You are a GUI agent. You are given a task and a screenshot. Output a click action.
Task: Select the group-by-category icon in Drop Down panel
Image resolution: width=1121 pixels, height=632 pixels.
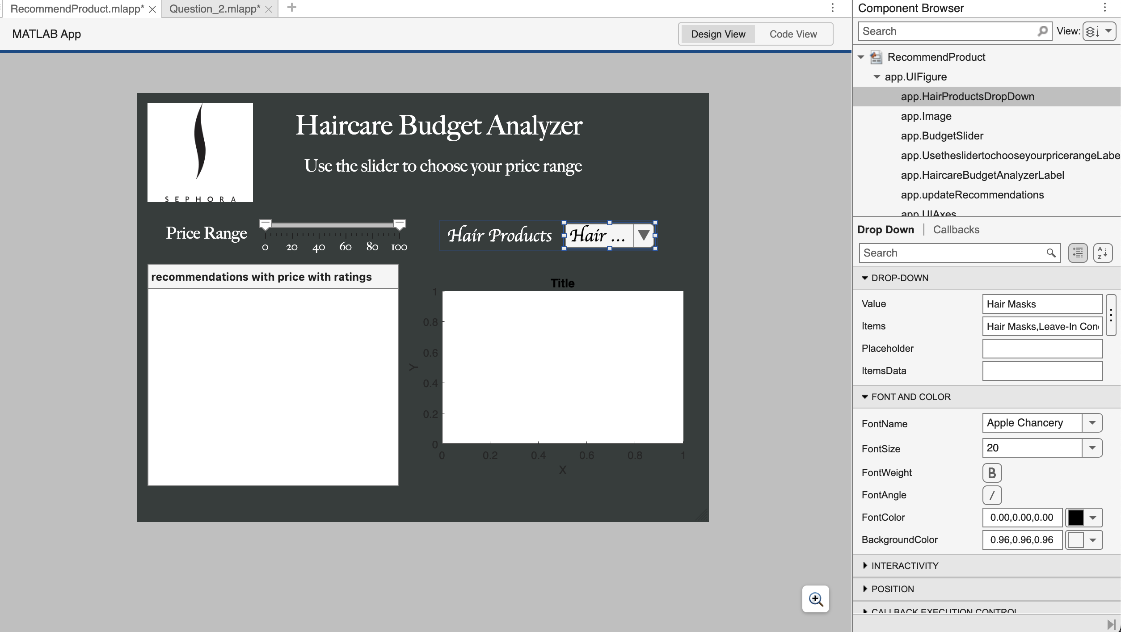[x=1077, y=253]
